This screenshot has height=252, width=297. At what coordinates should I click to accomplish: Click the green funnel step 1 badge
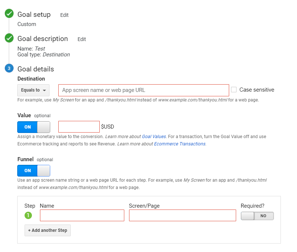tap(28, 215)
